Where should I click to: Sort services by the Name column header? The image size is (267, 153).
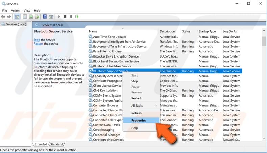point(122,31)
